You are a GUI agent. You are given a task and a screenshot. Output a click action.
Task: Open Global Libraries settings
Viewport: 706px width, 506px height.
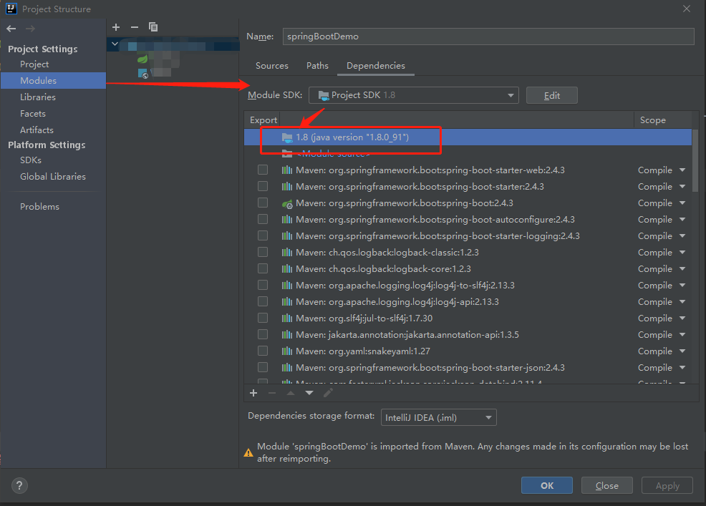(53, 177)
